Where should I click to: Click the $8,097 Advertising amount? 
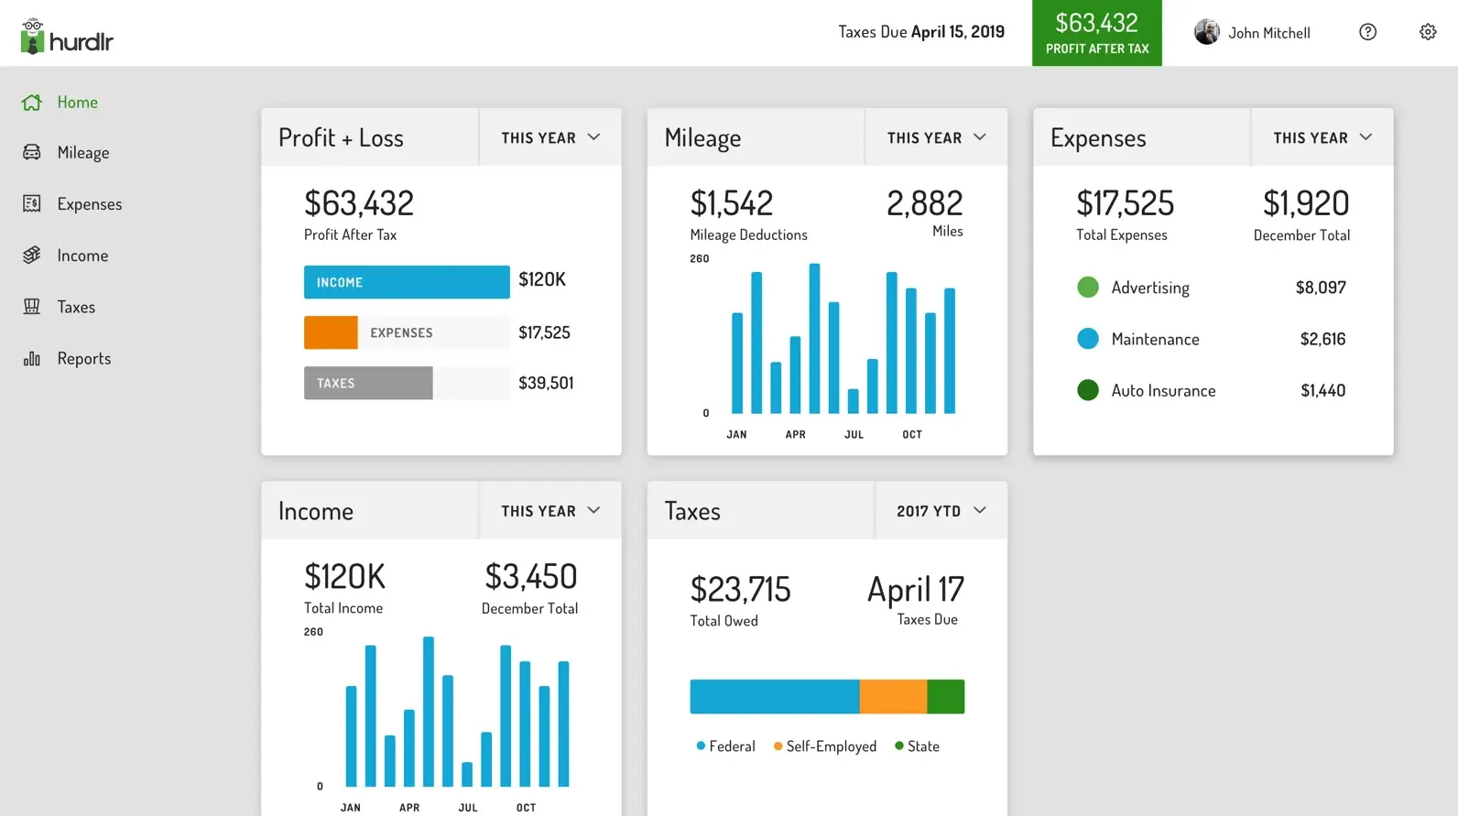point(1321,288)
